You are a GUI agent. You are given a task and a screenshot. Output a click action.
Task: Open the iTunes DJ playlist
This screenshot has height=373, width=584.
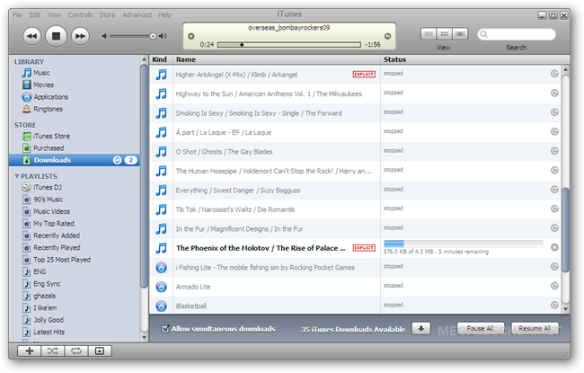coord(48,187)
